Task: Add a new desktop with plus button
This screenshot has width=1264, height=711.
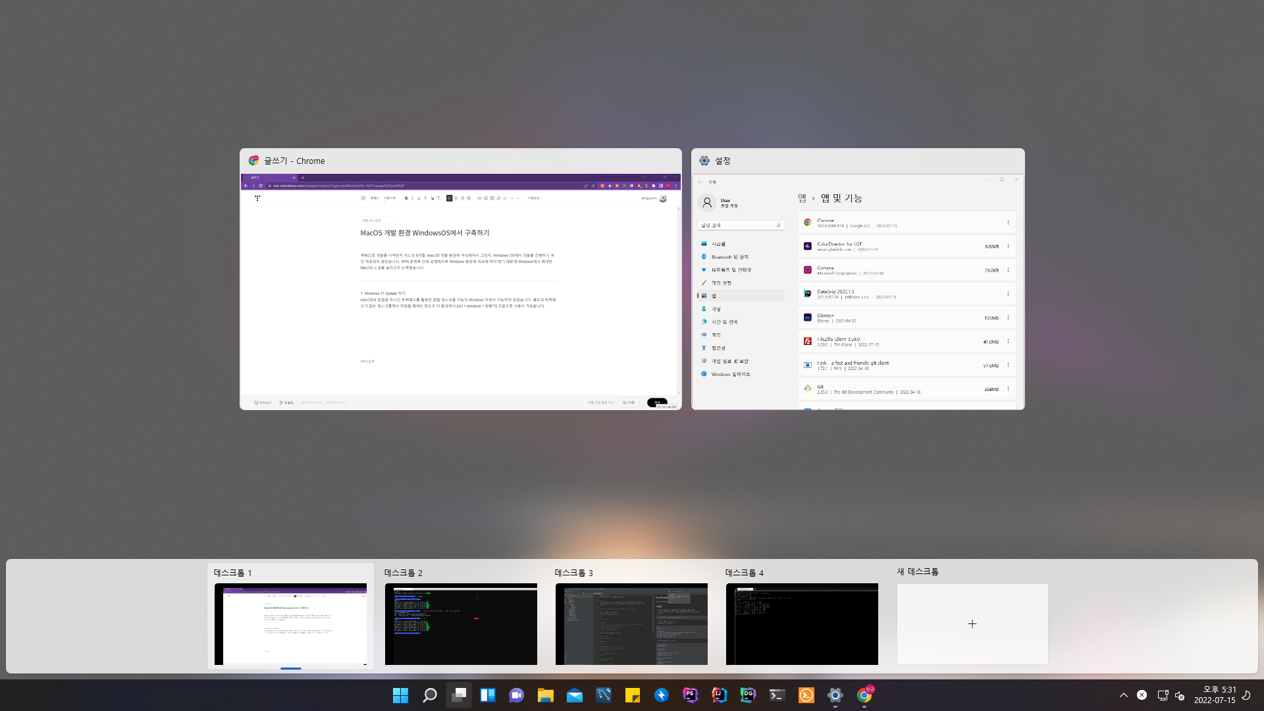Action: tap(972, 623)
